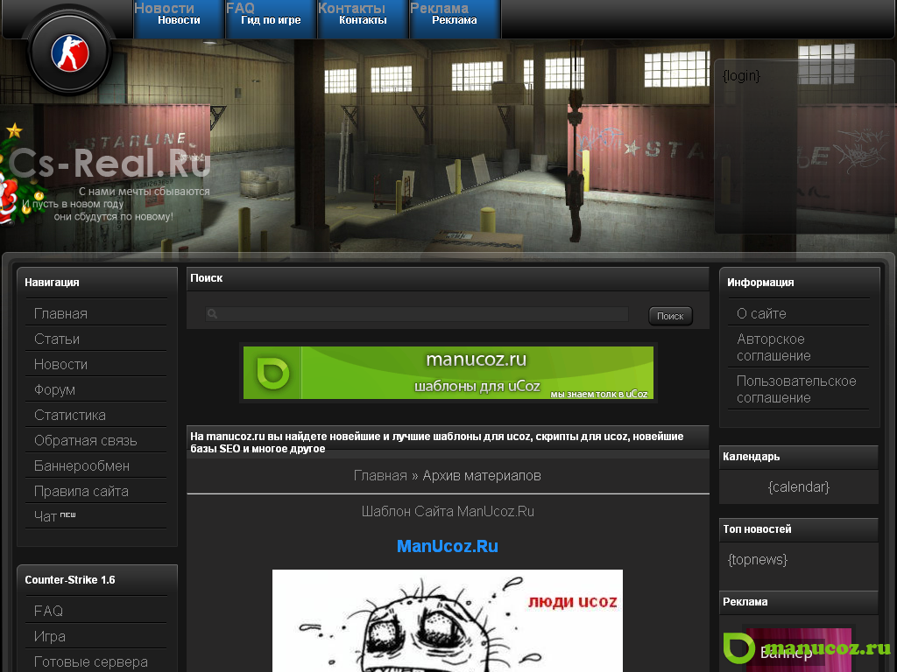Click the Реклама panel heading on the right
The height and width of the screenshot is (672, 897).
(x=745, y=602)
